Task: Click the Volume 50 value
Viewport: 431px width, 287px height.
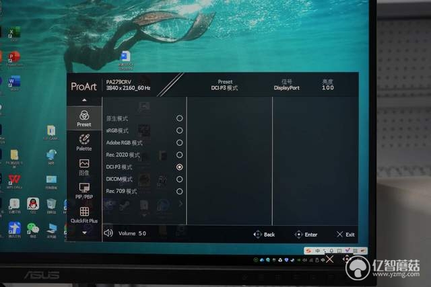Action: pyautogui.click(x=142, y=233)
